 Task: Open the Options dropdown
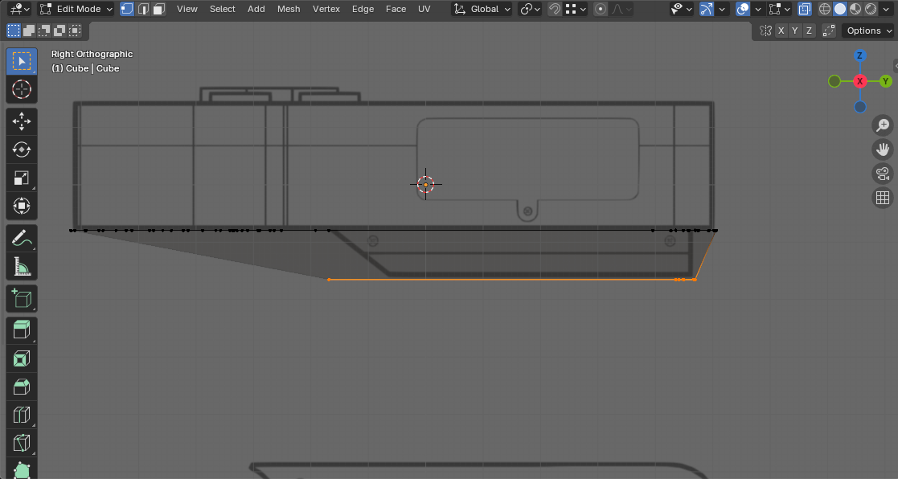[867, 31]
